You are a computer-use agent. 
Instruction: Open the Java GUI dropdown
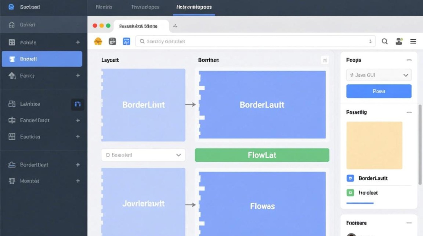point(379,75)
